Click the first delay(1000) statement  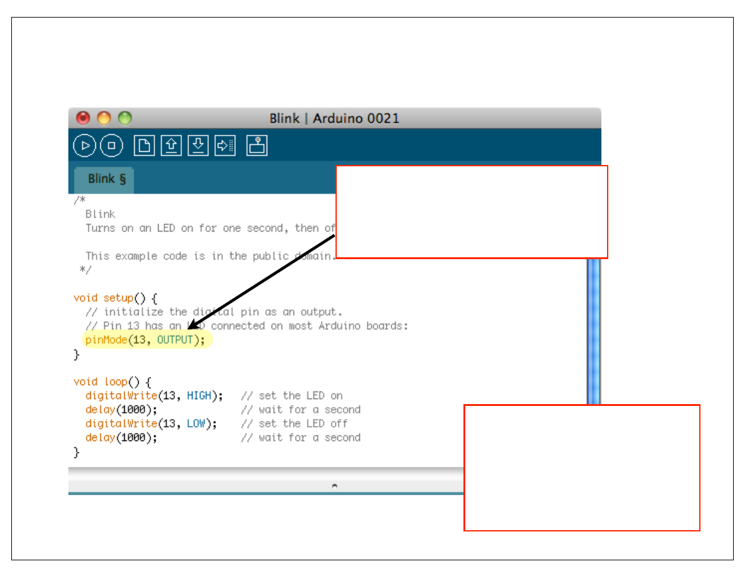pos(121,410)
